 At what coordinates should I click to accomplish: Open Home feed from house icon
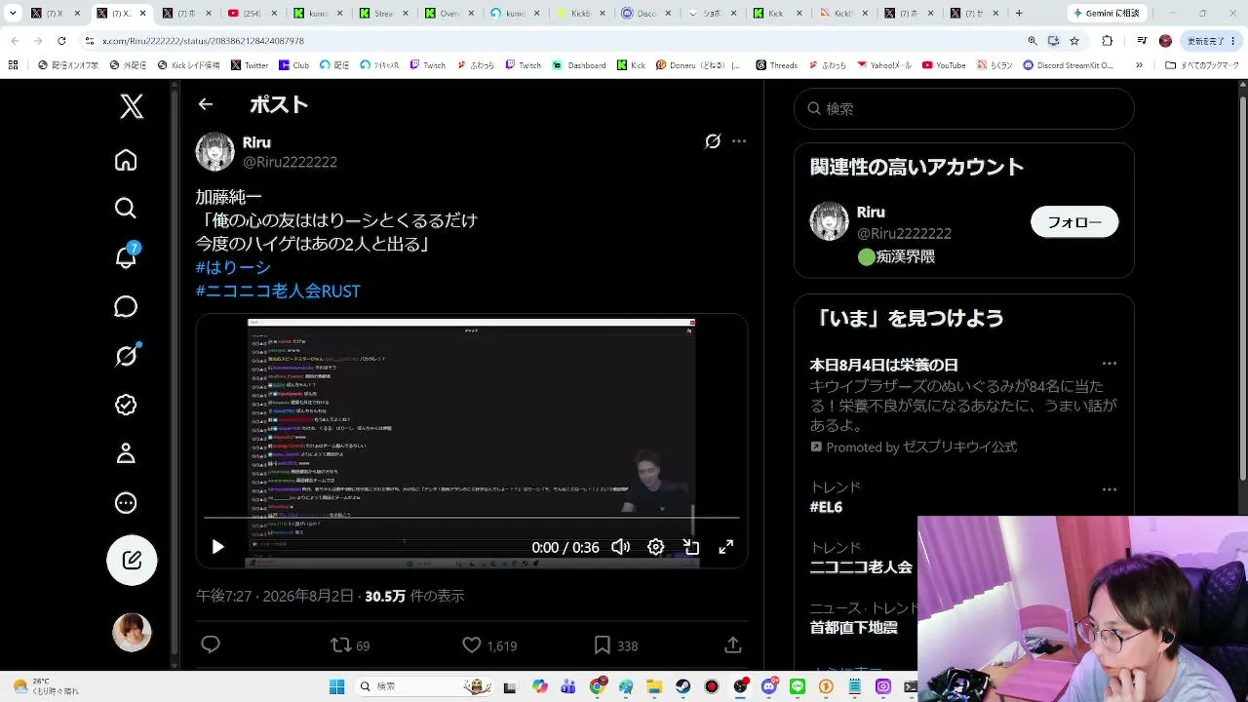(126, 160)
